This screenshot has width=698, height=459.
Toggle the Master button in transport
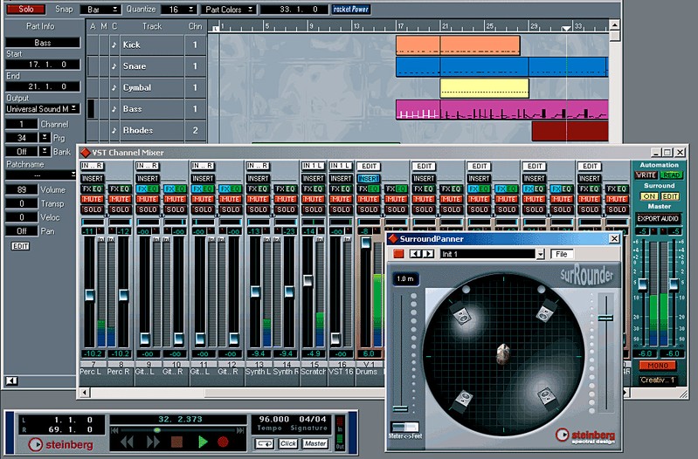tap(315, 443)
